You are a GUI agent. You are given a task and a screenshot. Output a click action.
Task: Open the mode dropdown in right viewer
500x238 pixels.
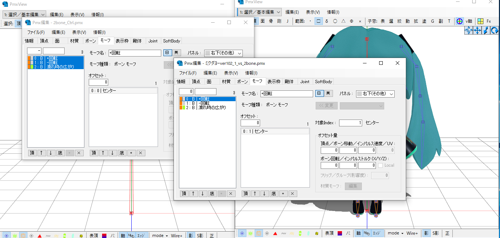(395, 233)
